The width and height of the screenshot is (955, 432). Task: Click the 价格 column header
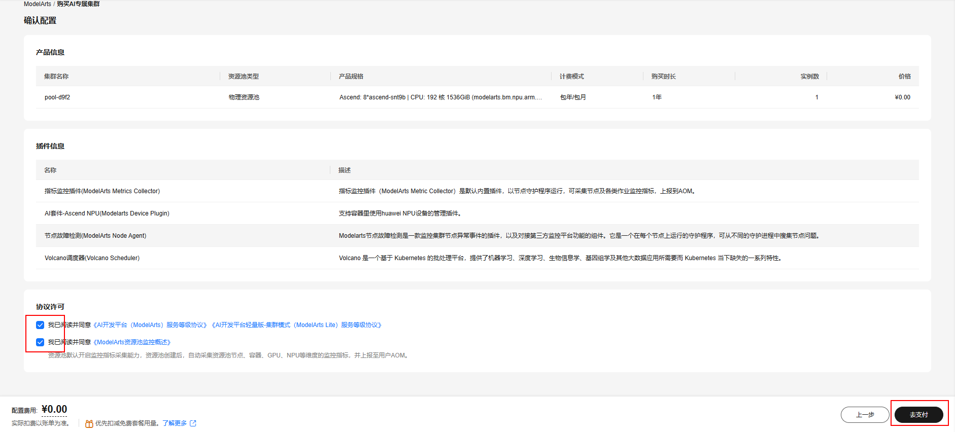click(905, 77)
